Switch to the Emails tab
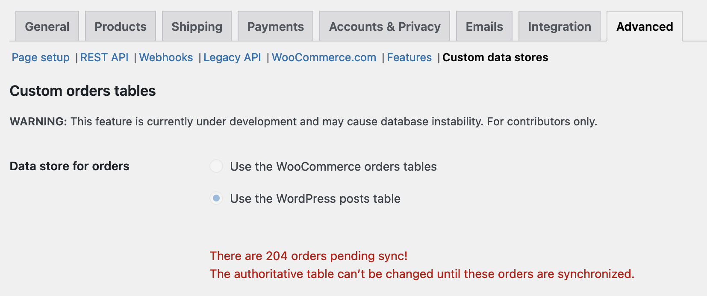The image size is (707, 296). tap(483, 26)
